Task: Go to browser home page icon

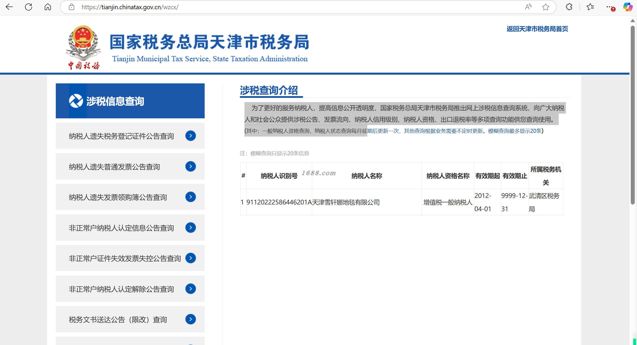Action: (48, 7)
